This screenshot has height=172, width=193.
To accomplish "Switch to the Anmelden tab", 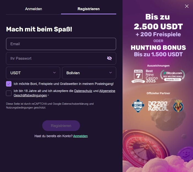I will (33, 9).
